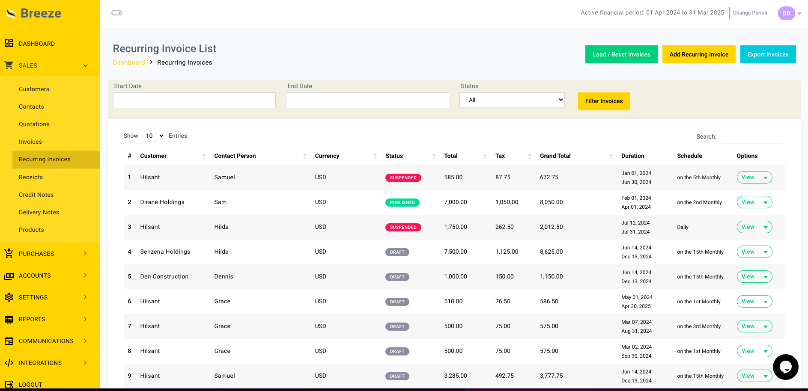
Task: Select the Sales shopping cart icon
Action: 9,65
